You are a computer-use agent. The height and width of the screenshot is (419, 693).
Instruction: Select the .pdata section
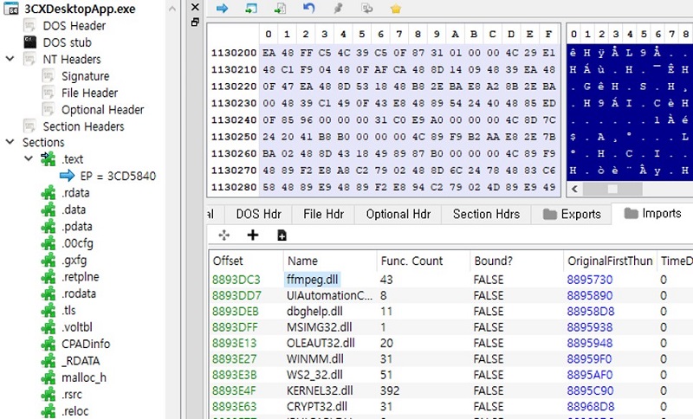pos(77,226)
